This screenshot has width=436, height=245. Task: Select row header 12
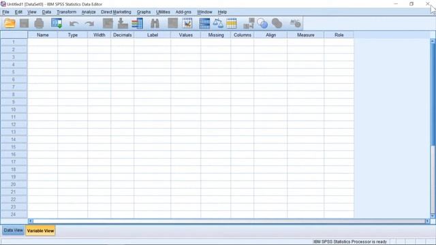coord(14,125)
